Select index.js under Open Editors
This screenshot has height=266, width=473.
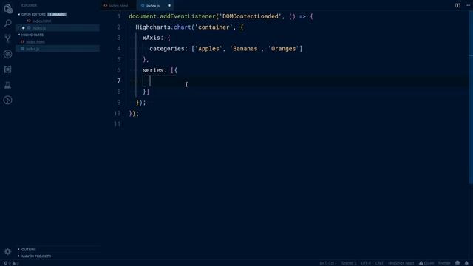[58, 28]
